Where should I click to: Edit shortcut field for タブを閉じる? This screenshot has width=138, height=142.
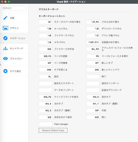click(45, 70)
